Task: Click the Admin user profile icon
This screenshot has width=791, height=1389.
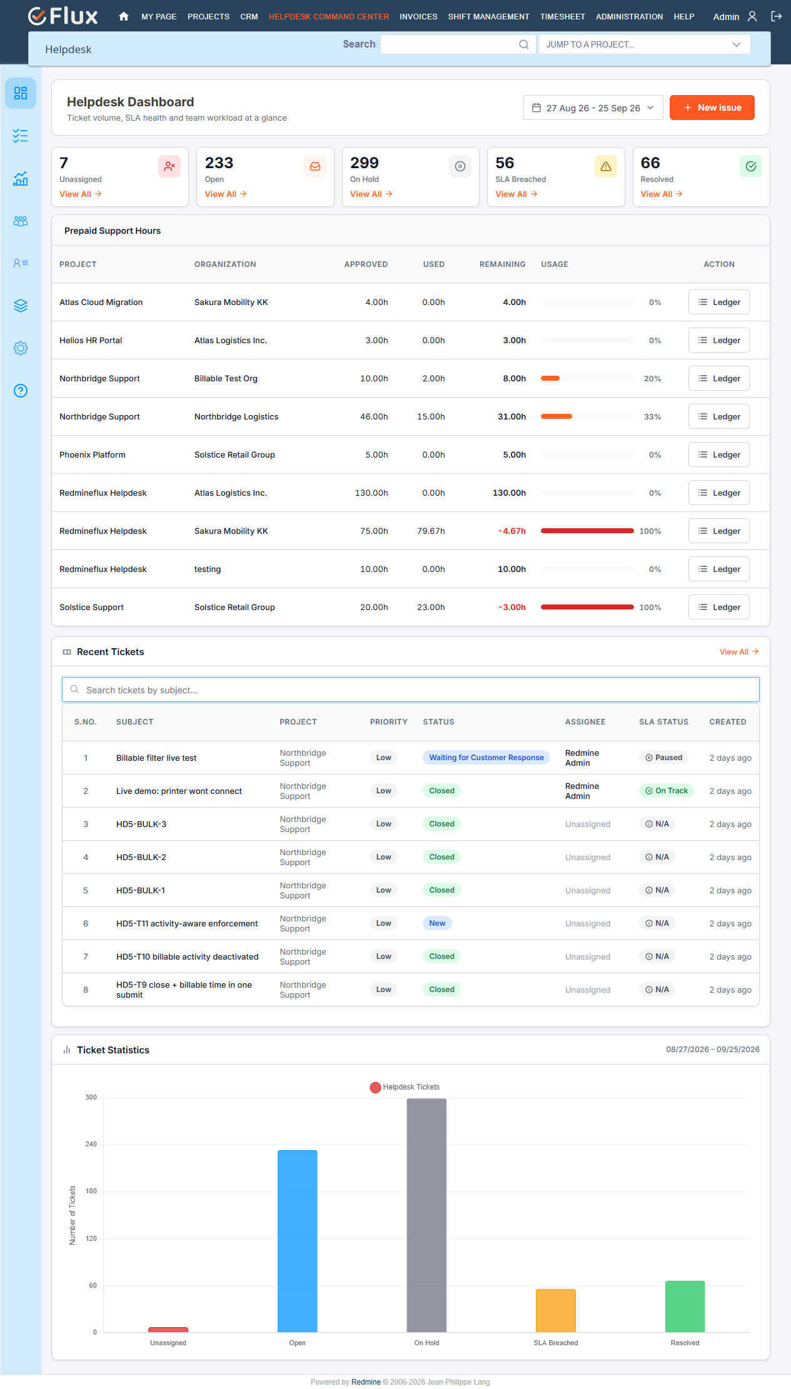Action: [752, 16]
